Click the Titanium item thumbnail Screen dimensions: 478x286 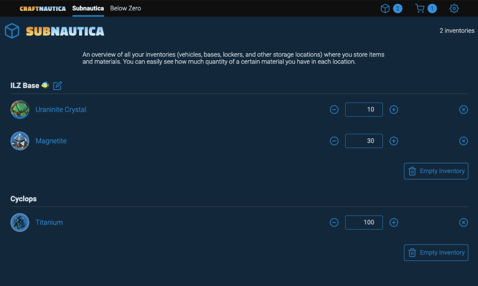pos(20,222)
